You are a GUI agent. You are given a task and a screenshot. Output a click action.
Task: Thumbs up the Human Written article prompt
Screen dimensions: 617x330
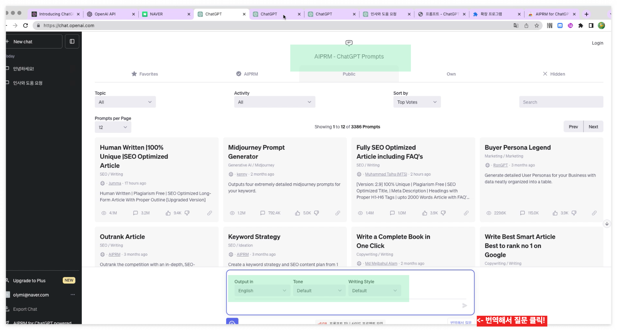pyautogui.click(x=168, y=213)
